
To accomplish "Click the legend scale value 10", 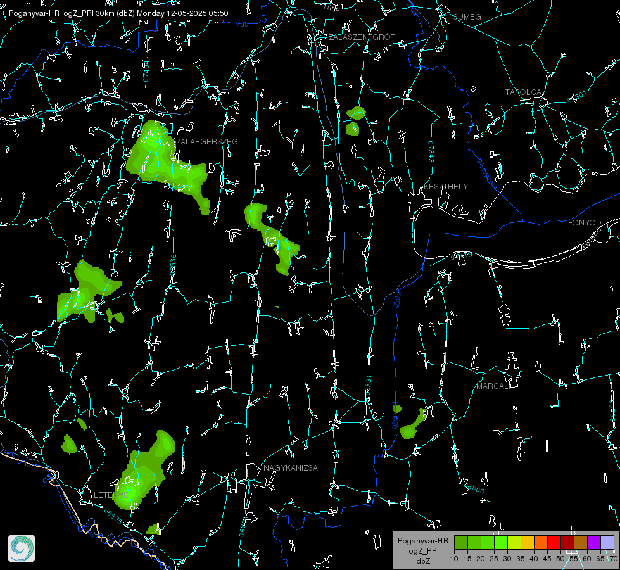I will pos(454,559).
